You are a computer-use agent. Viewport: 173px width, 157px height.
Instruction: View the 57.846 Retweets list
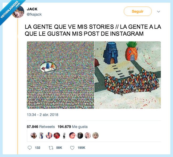41,127
